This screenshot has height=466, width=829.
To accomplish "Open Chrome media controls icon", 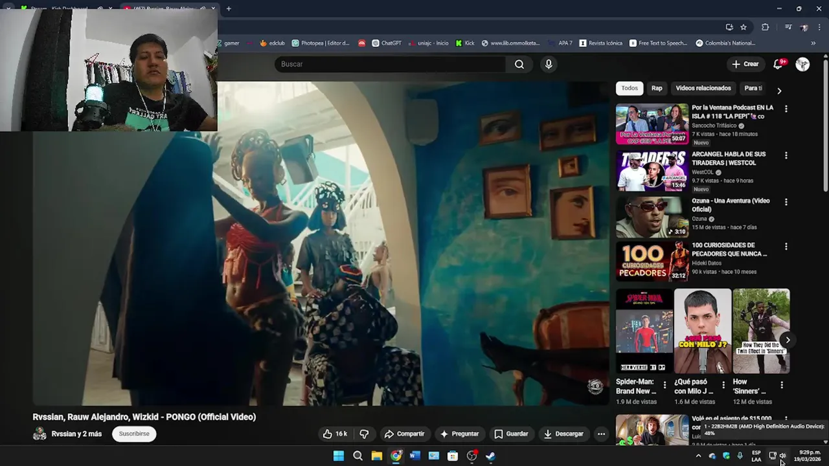I will [x=788, y=27].
